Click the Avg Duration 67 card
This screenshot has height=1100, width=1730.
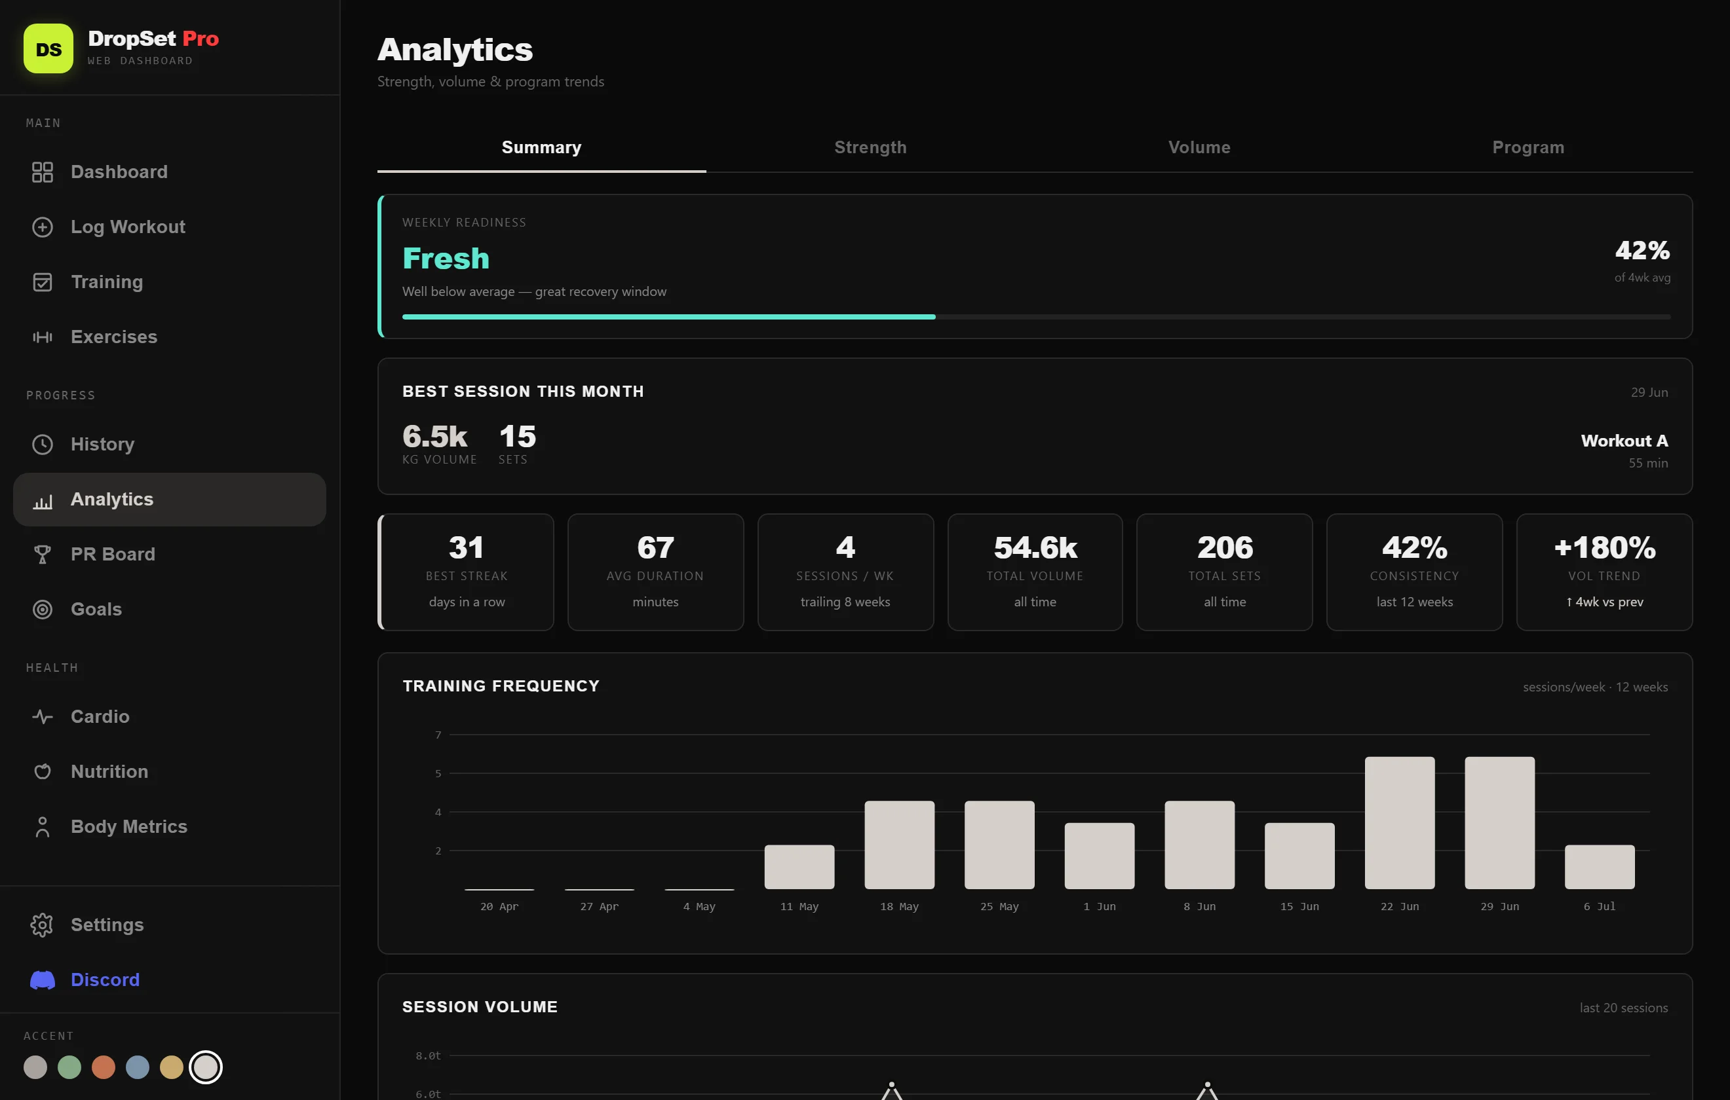[x=655, y=572]
